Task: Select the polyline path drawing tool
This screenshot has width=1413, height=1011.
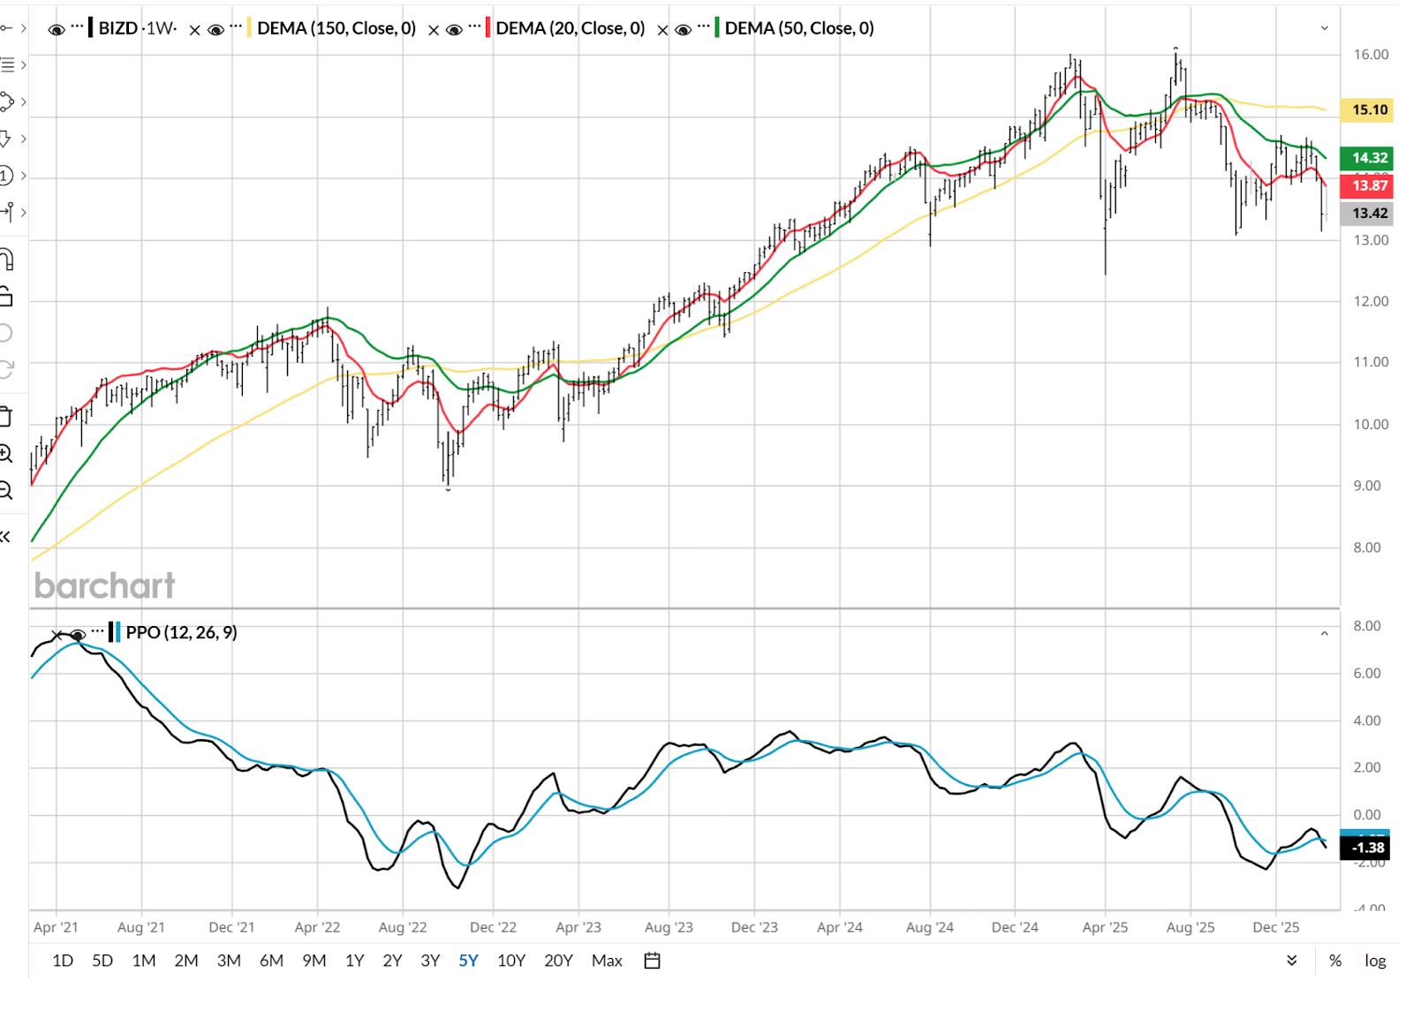Action: point(6,102)
